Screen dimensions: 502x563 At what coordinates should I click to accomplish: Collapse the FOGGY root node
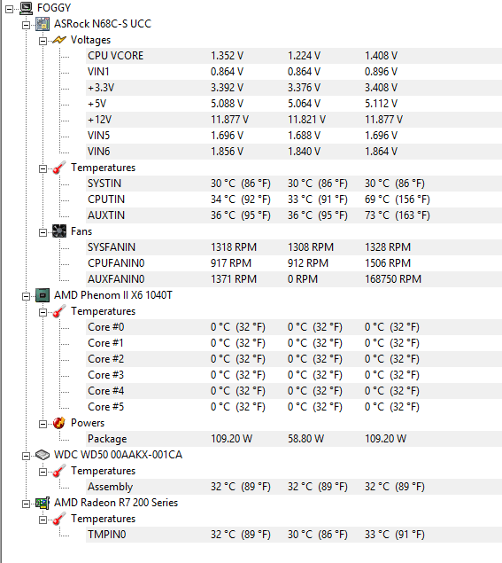tap(10, 10)
